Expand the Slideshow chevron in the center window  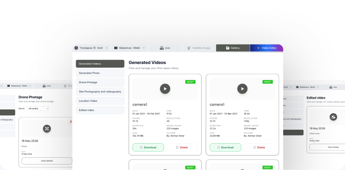(144, 48)
